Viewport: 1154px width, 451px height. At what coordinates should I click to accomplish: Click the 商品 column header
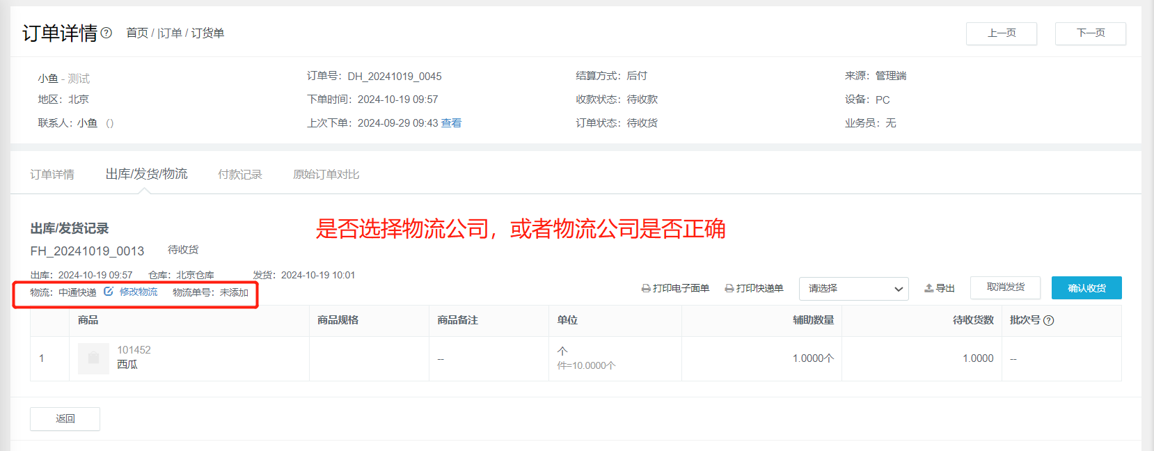click(x=88, y=320)
